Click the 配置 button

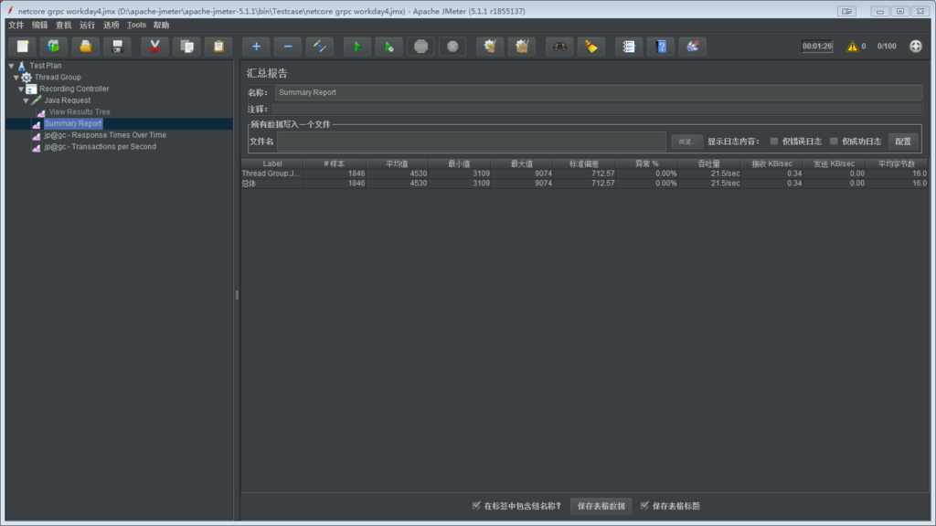coord(902,142)
